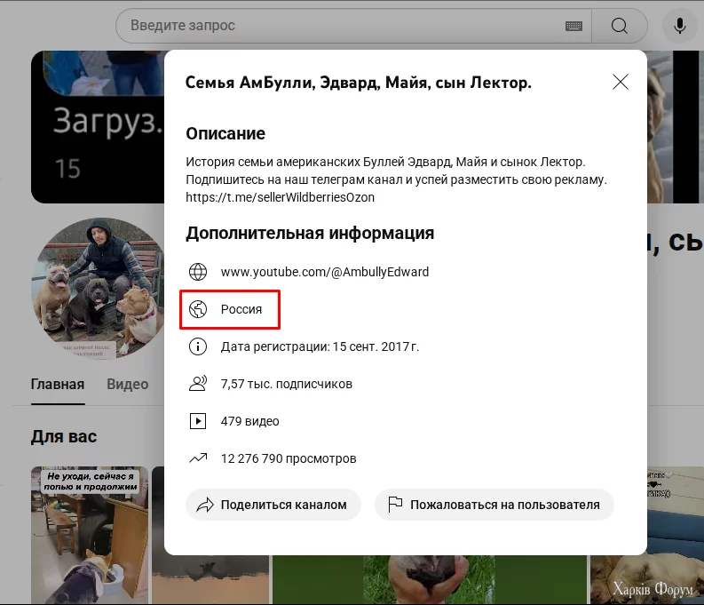
Task: Click "7,57 тыс. подписчиков" text
Action: (287, 384)
